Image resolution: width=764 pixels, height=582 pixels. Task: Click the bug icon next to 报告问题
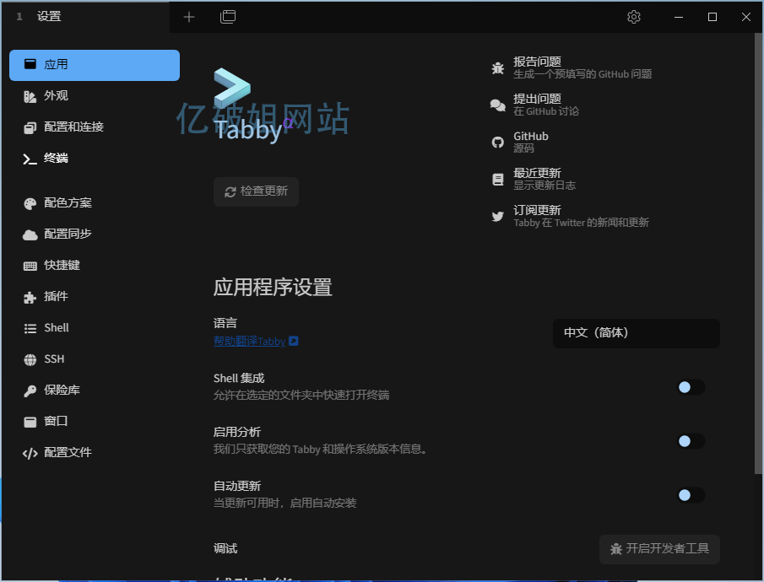pyautogui.click(x=497, y=68)
